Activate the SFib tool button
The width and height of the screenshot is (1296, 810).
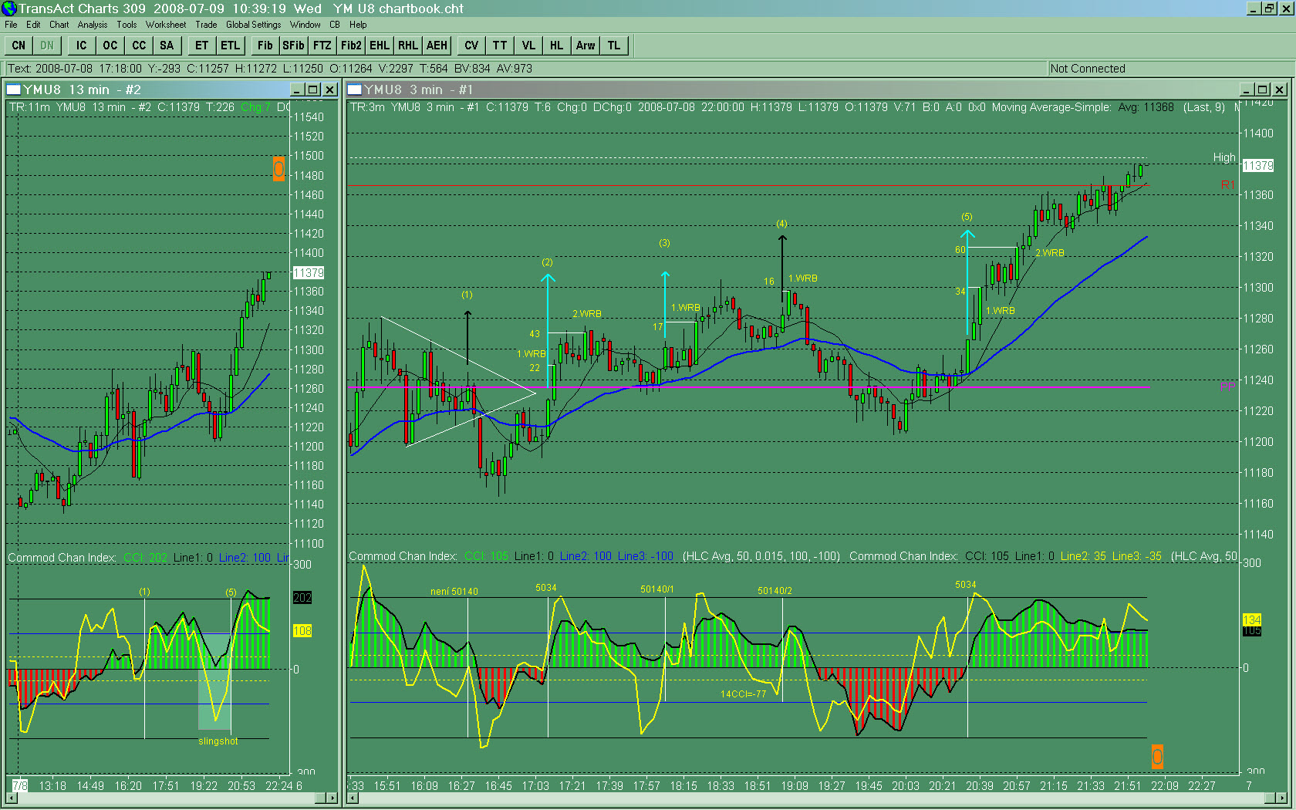pyautogui.click(x=293, y=46)
